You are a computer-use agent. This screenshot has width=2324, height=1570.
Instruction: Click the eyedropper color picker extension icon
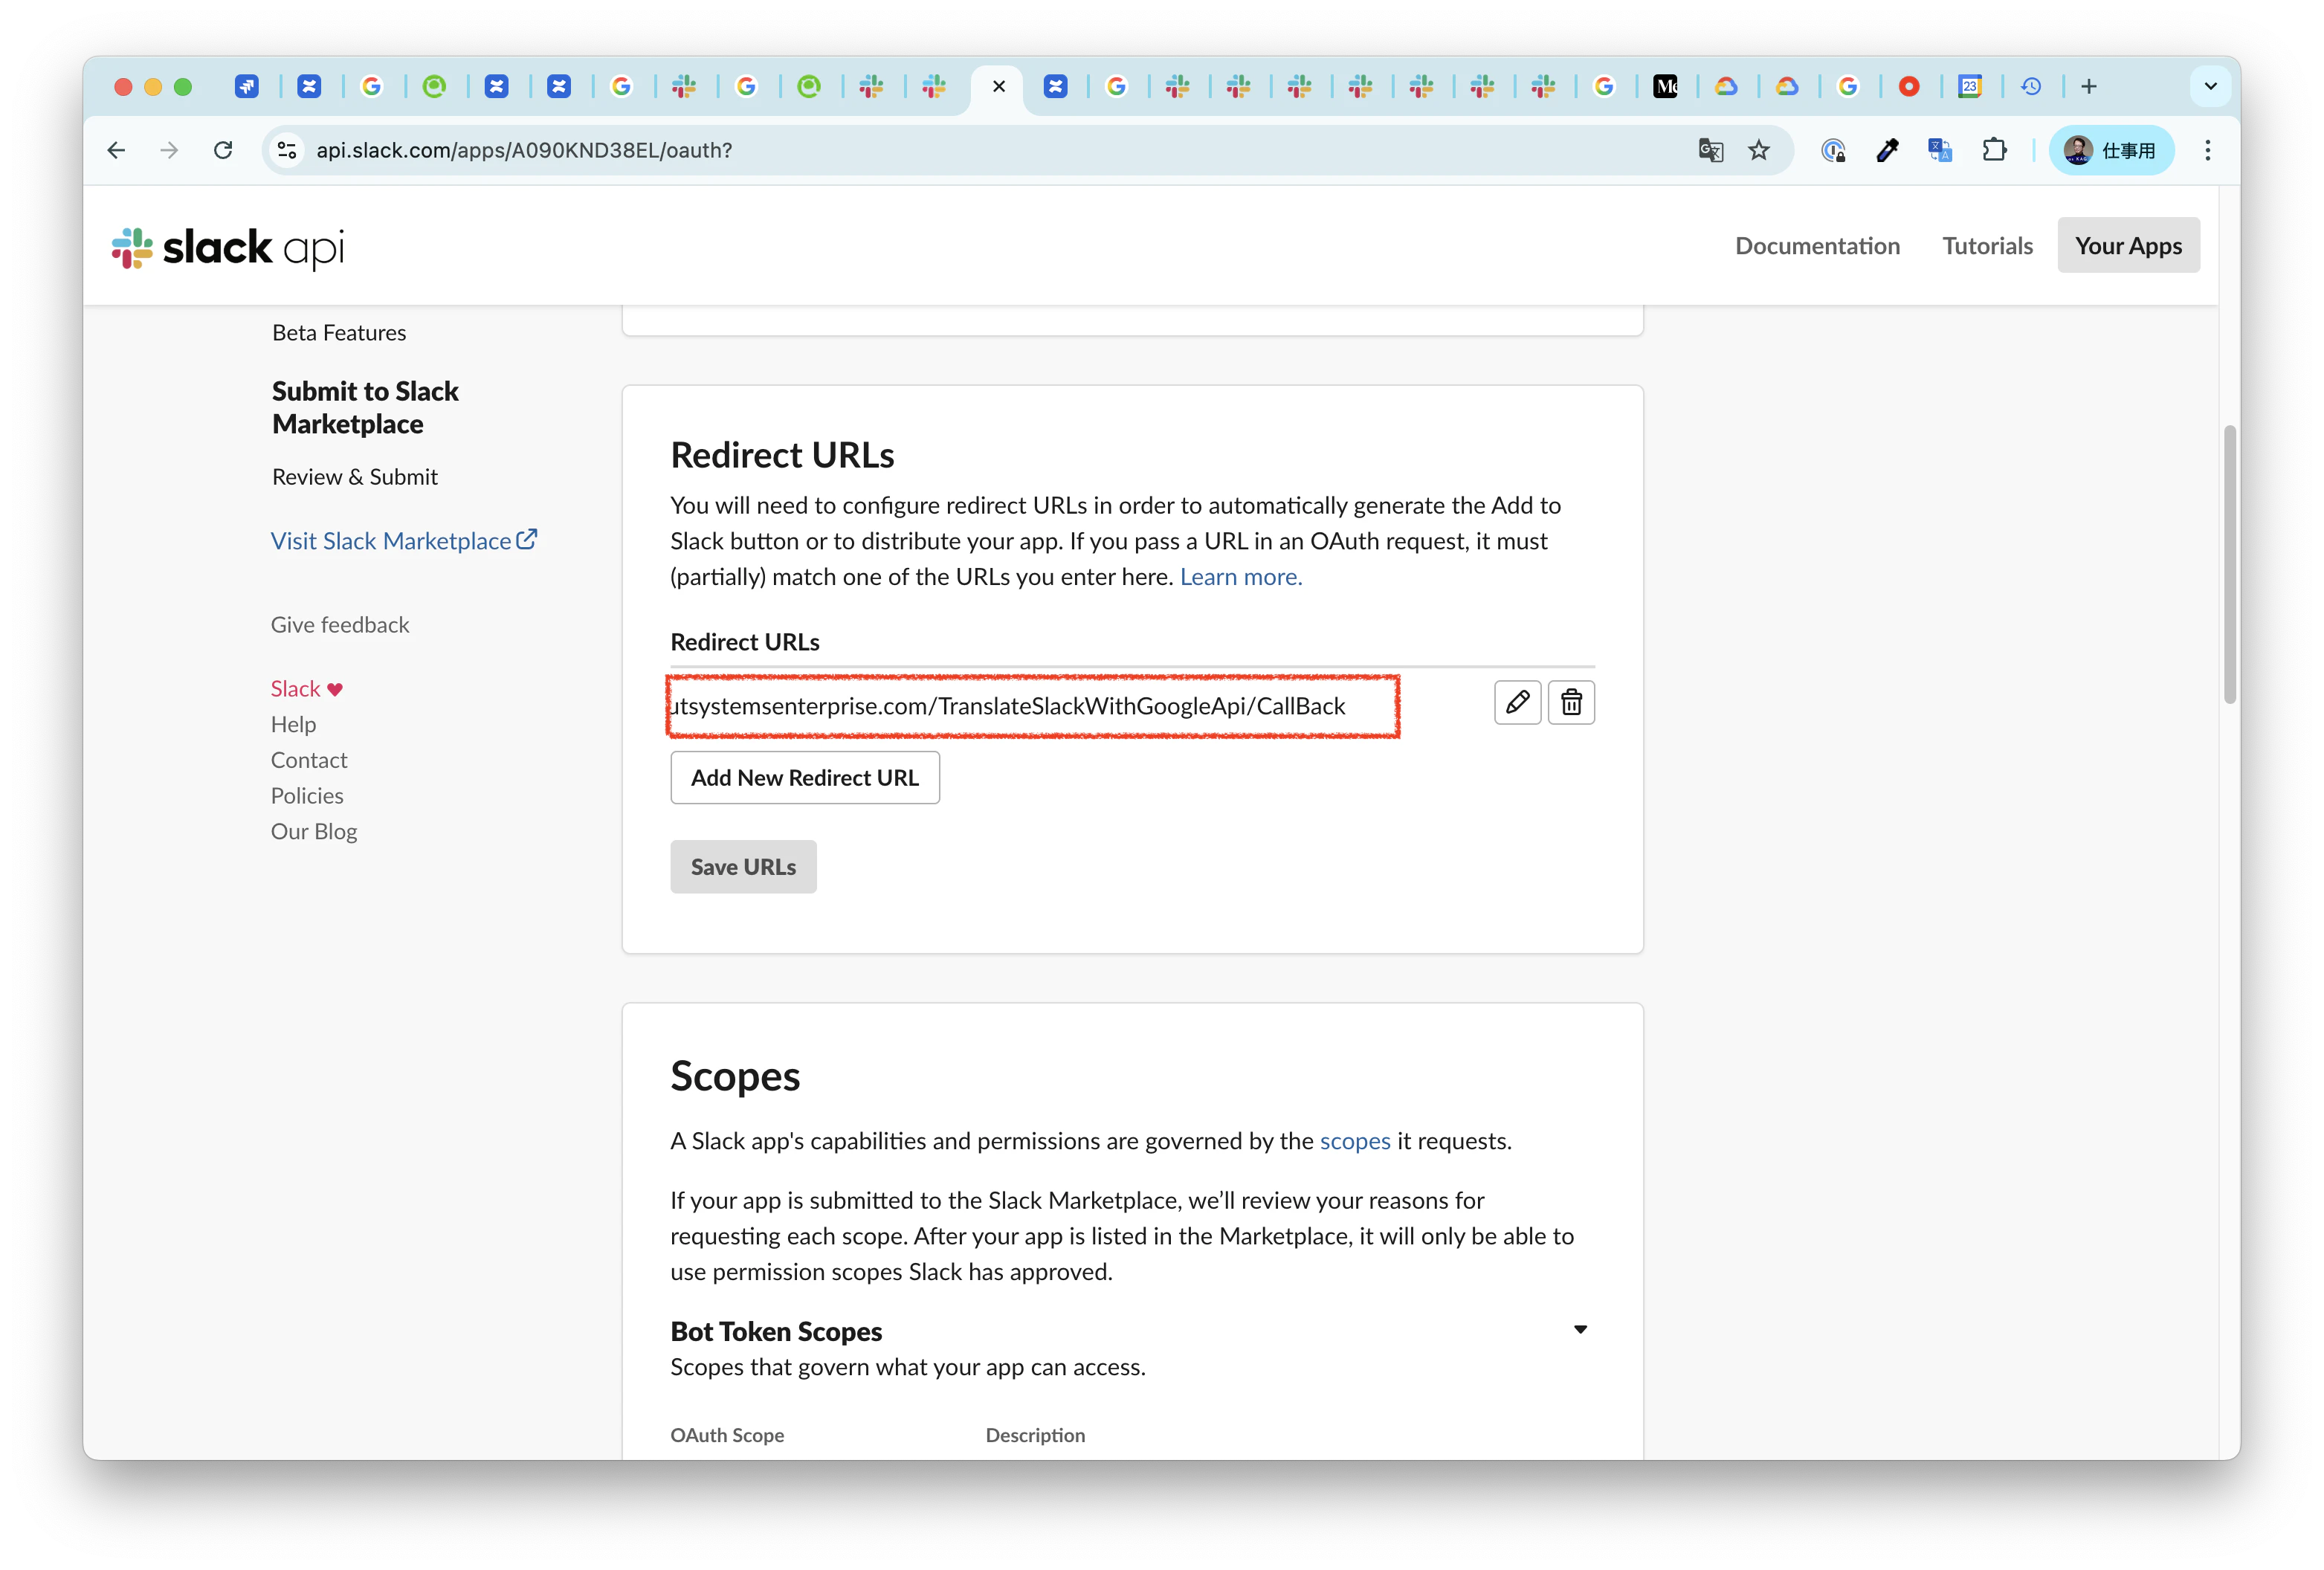[1886, 150]
